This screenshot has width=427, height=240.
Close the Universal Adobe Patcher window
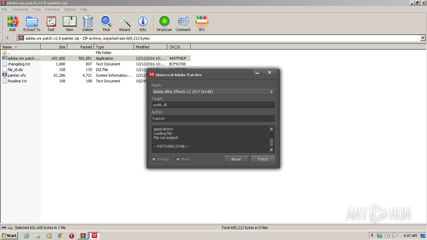(269, 73)
